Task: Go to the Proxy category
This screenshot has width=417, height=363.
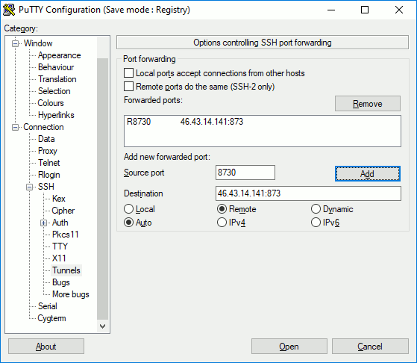Action: click(x=48, y=151)
